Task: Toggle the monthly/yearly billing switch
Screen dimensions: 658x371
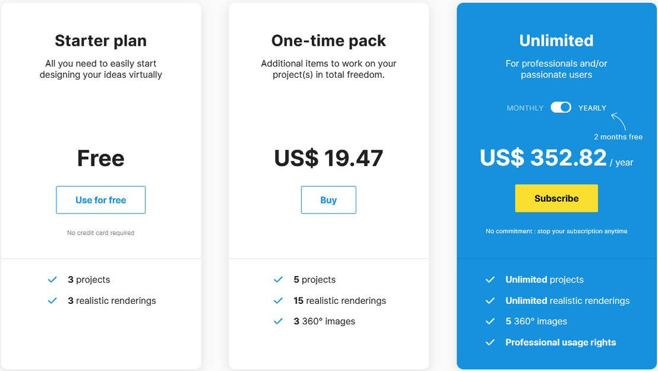Action: 561,107
